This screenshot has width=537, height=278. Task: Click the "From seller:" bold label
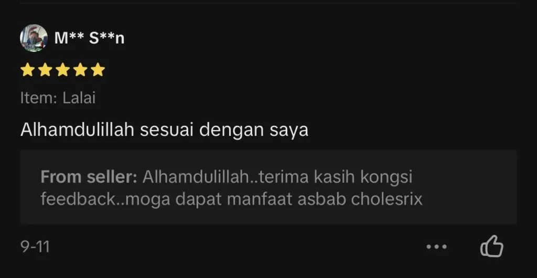click(89, 177)
